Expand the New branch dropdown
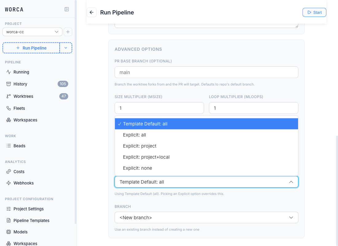Image resolution: width=338 pixels, height=246 pixels. tap(206, 217)
